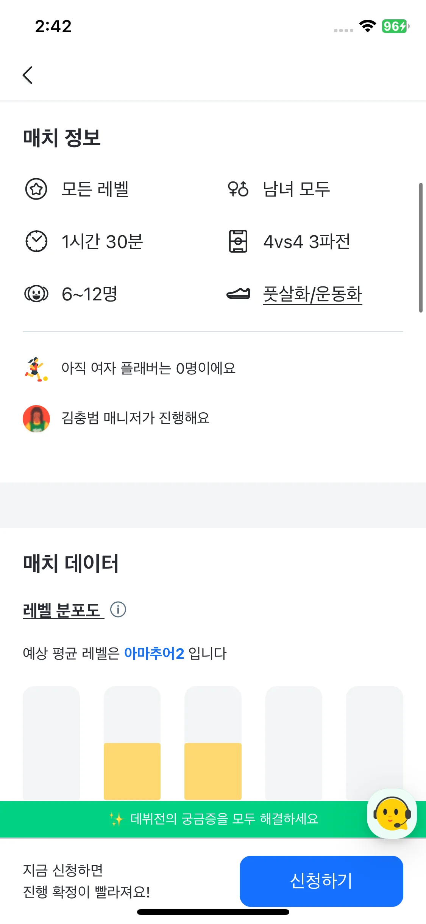Open the 풋살화/운동화 link
This screenshot has width=426, height=924.
(312, 294)
